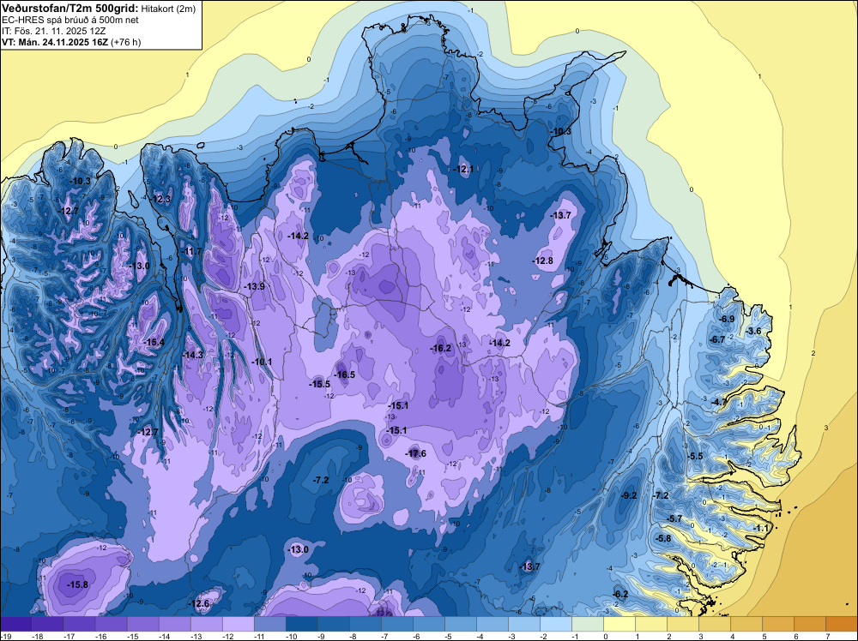Select the VT: Mán. 24.11.2025 16Z line
The height and width of the screenshot is (641, 858).
click(71, 42)
